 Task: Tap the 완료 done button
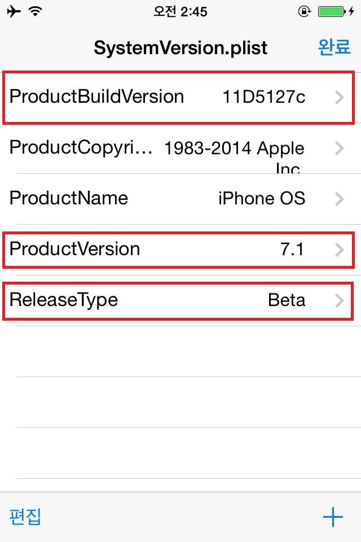coord(334,47)
